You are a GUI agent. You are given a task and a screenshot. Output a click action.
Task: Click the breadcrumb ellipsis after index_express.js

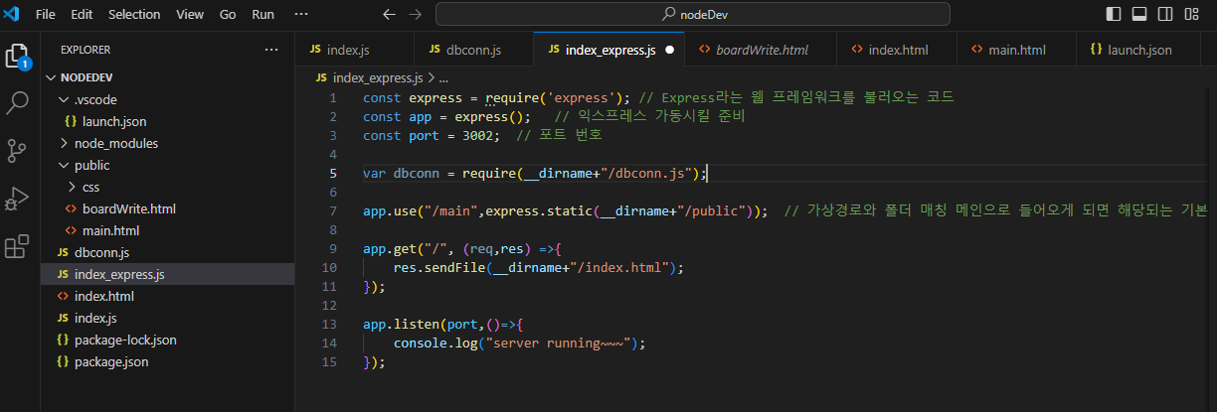tap(444, 76)
